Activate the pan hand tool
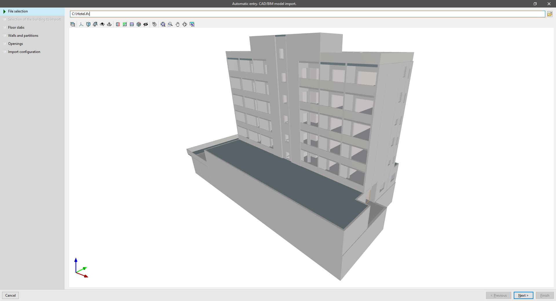This screenshot has width=556, height=301. tap(178, 24)
